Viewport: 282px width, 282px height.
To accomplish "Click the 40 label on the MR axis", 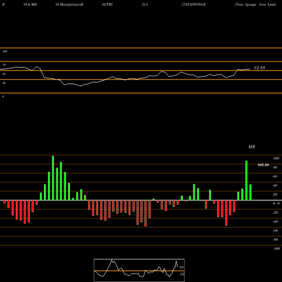I will point(275,186).
